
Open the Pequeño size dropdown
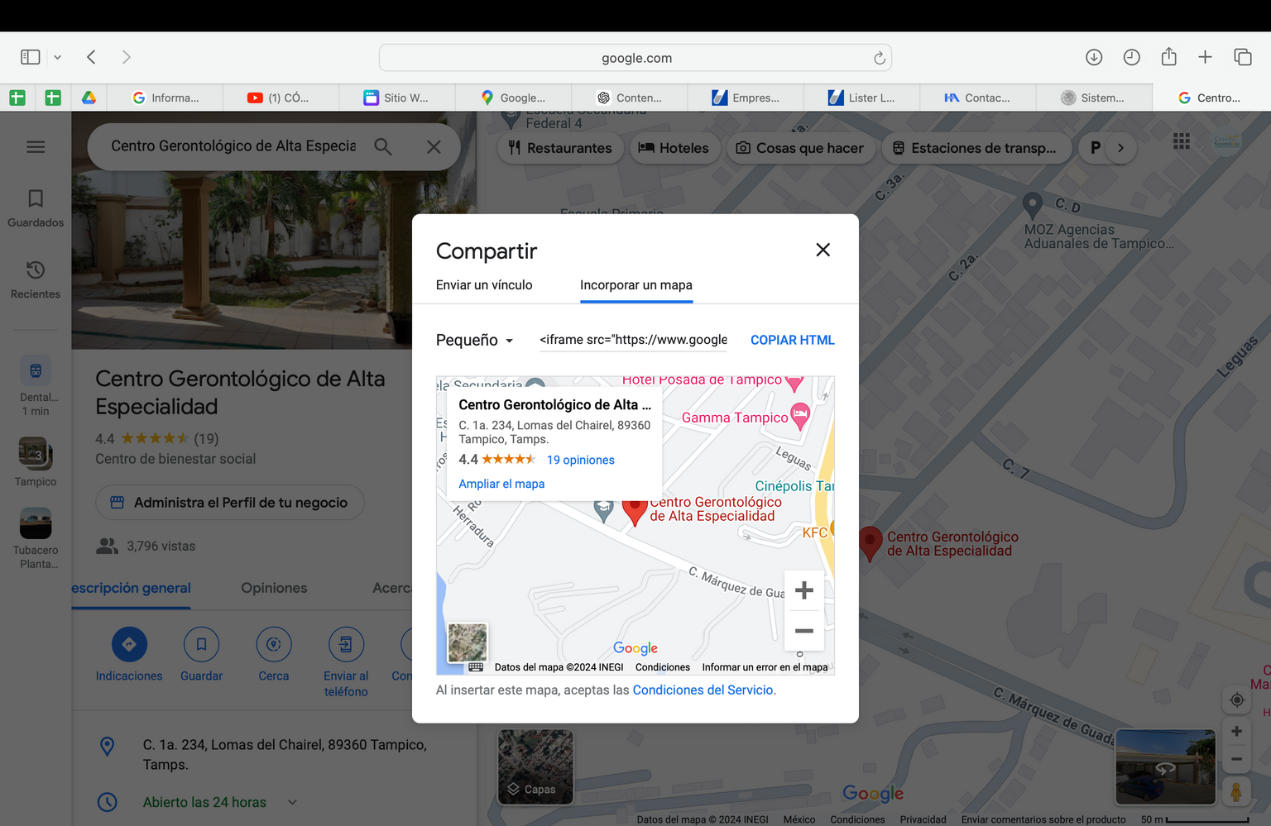point(475,340)
